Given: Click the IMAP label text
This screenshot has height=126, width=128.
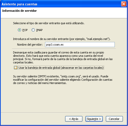Looking at the screenshot, I should tap(39, 30).
